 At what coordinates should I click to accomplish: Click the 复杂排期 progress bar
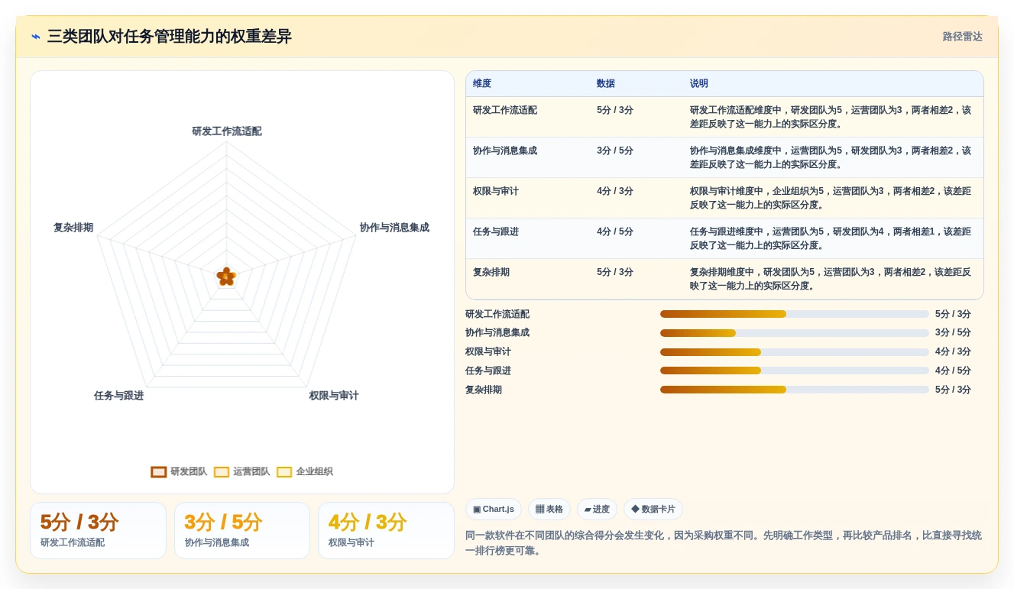pos(795,390)
